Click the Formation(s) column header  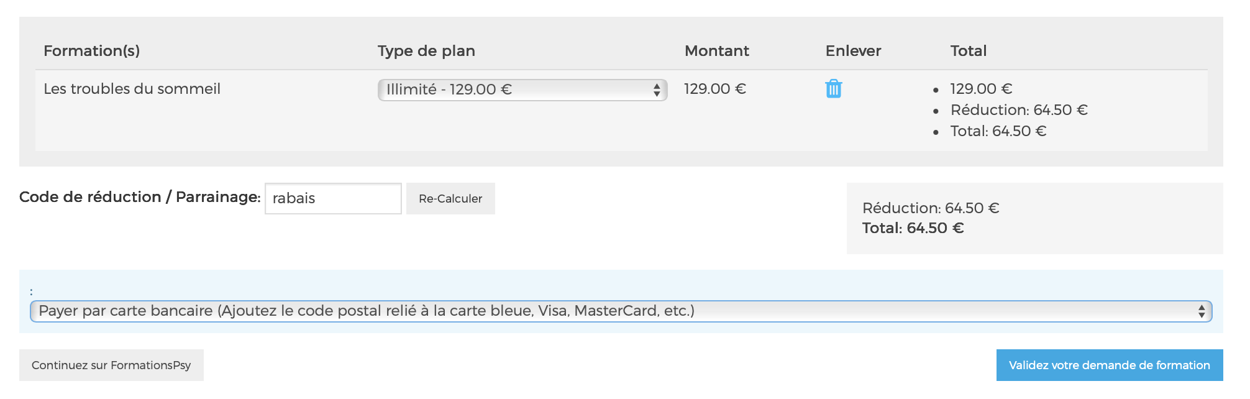(91, 51)
